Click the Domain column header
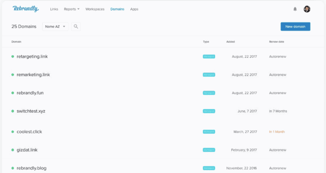326x173 pixels. click(16, 42)
